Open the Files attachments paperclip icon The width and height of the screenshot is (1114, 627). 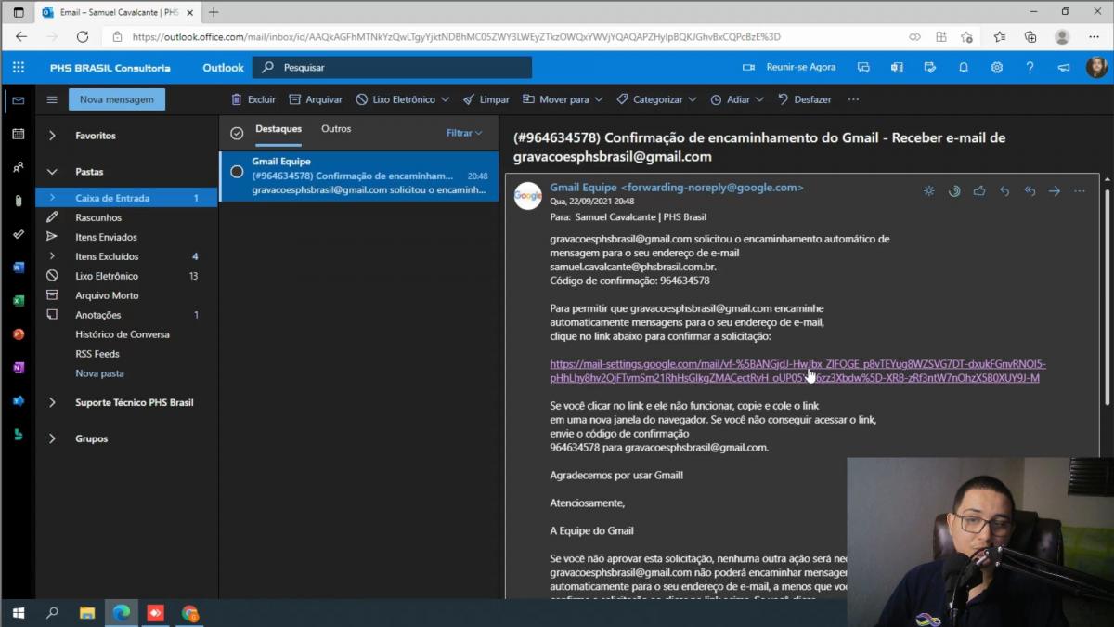[18, 201]
